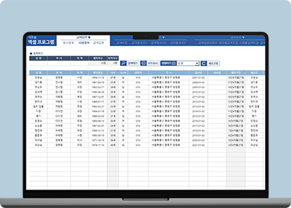Screen dimensions: 291x208
Task: Expand the 급여입력 ▼ menu group
Action: tap(83, 38)
